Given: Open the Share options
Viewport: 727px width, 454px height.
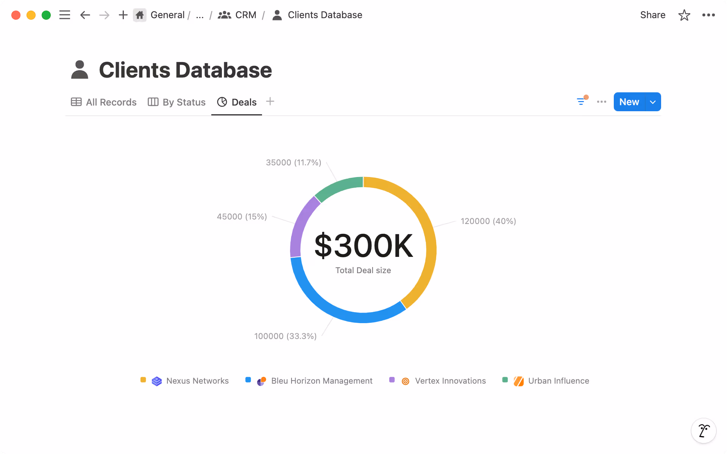Looking at the screenshot, I should coord(652,15).
